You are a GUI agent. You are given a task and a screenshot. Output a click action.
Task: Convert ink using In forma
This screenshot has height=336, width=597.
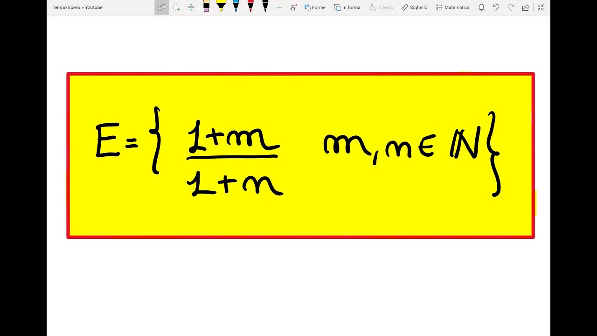[x=347, y=7]
